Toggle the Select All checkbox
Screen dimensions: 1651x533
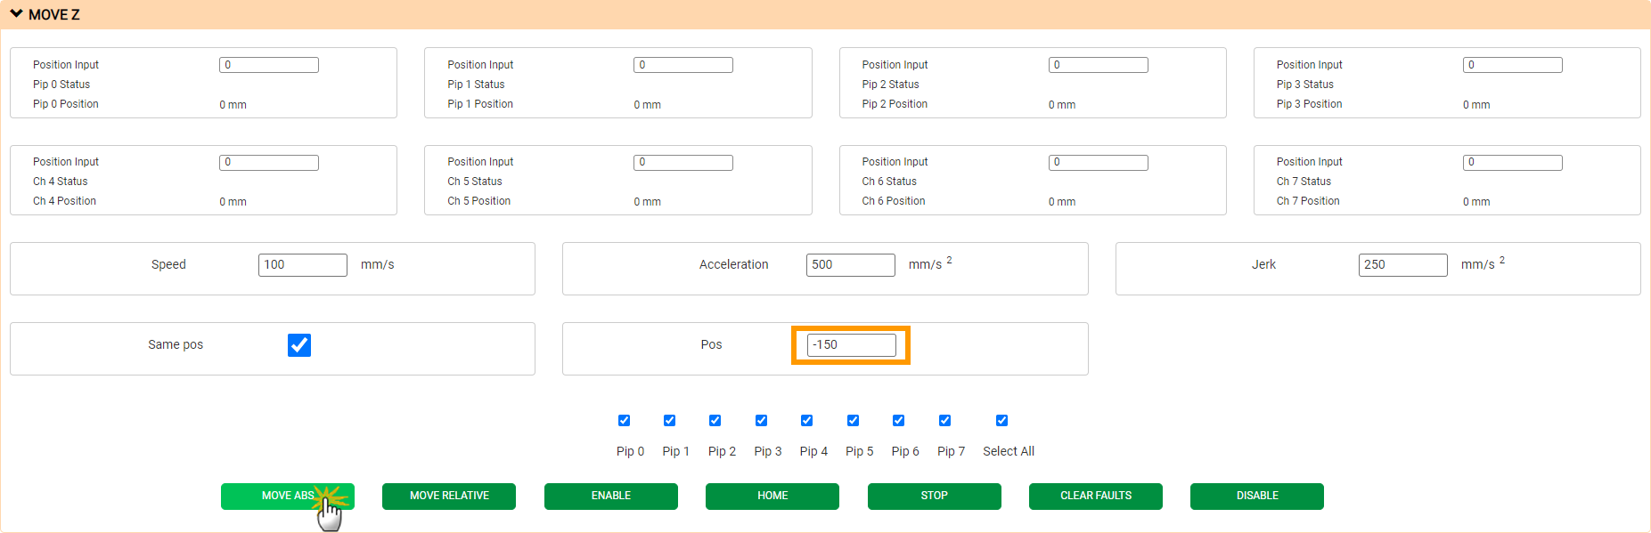(1001, 421)
